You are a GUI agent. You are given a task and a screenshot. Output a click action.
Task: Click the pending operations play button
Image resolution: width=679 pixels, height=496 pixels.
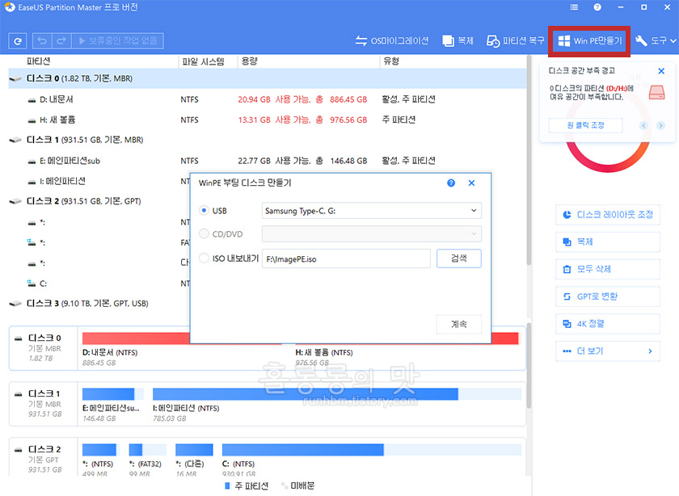pos(117,40)
